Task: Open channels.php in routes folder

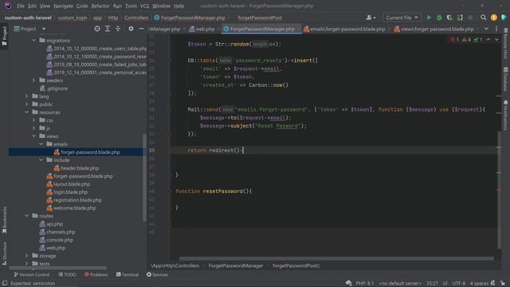Action: [57, 232]
